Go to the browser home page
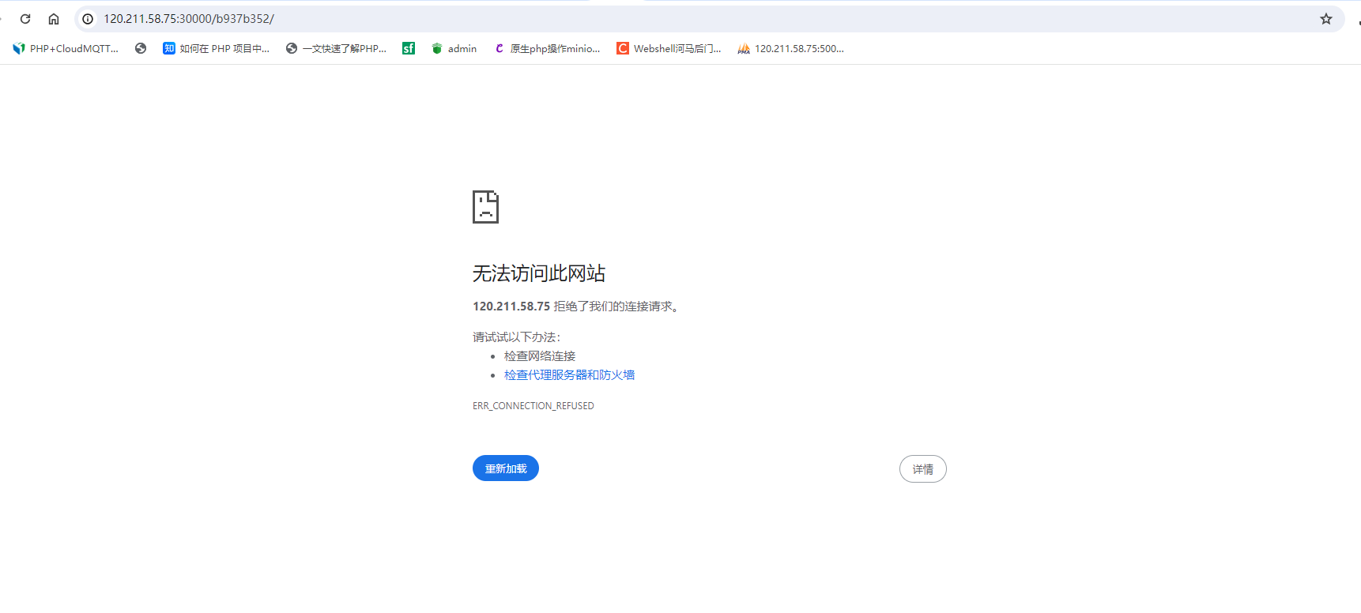 (x=54, y=19)
